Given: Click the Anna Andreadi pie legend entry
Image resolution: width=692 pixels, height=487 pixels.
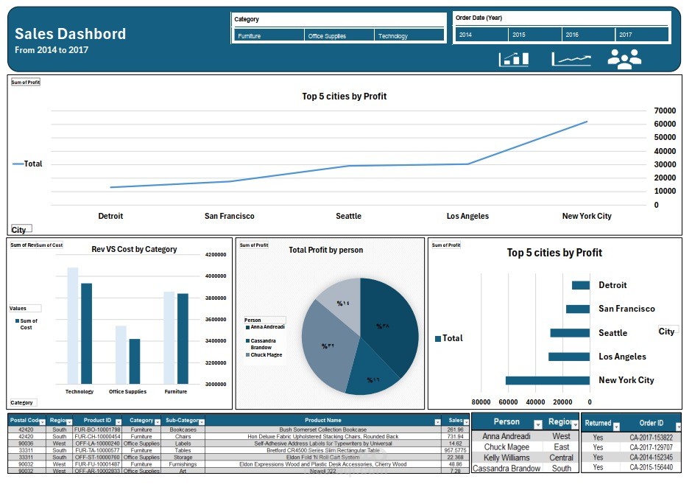Looking at the screenshot, I should [x=269, y=326].
